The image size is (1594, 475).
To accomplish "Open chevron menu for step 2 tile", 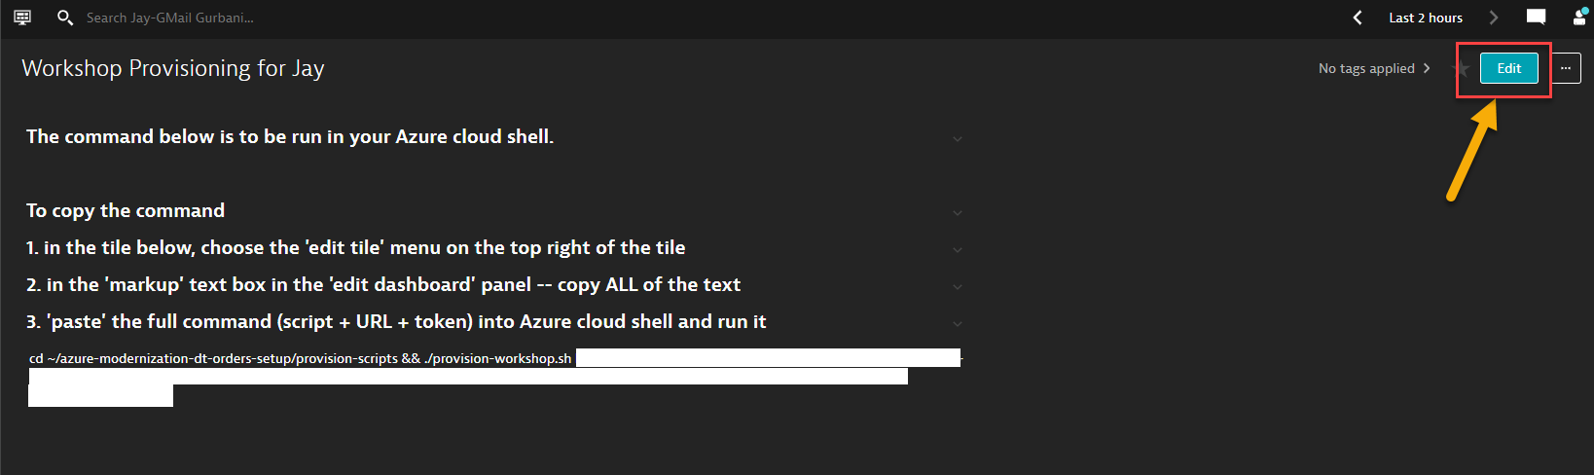I will point(958,287).
